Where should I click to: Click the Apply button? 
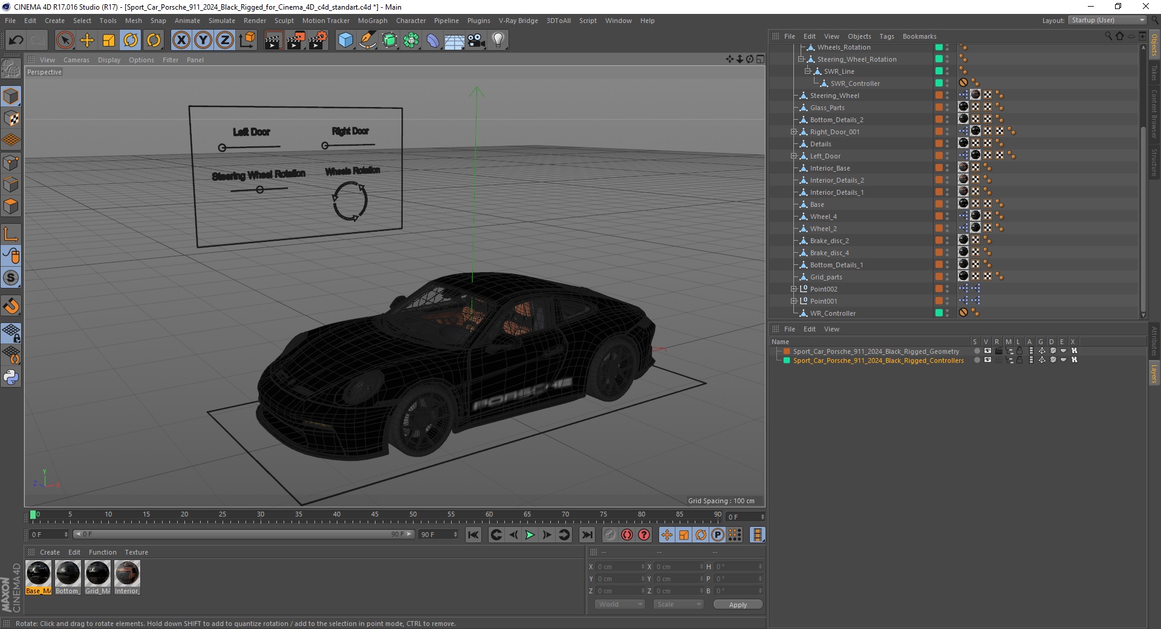pos(738,604)
